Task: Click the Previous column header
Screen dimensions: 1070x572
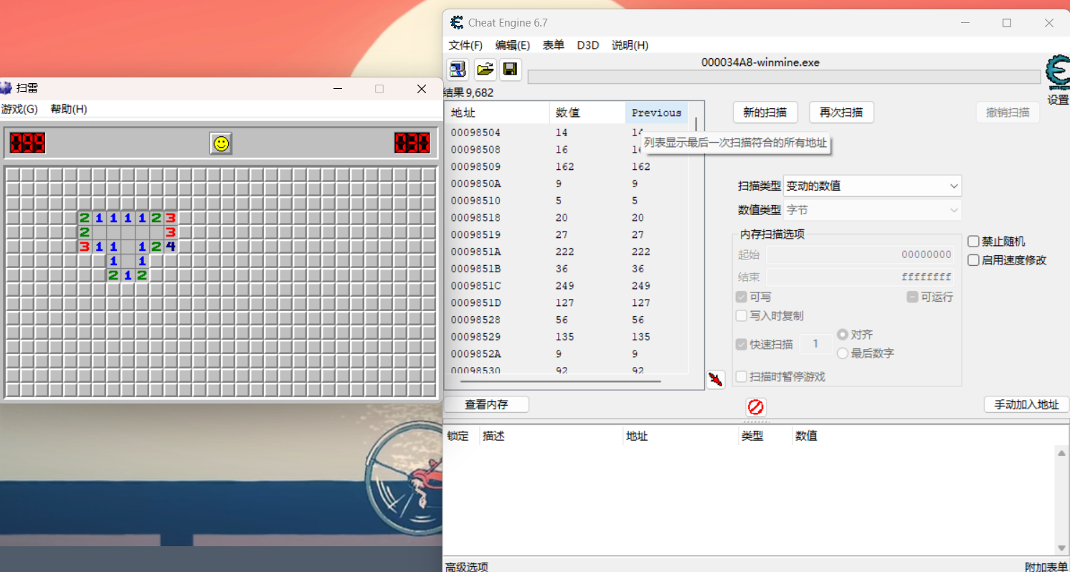Action: 657,113
